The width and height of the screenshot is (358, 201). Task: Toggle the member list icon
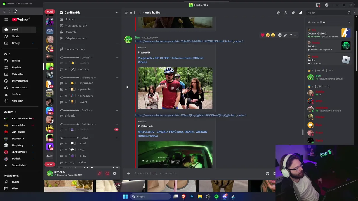[x=301, y=13]
